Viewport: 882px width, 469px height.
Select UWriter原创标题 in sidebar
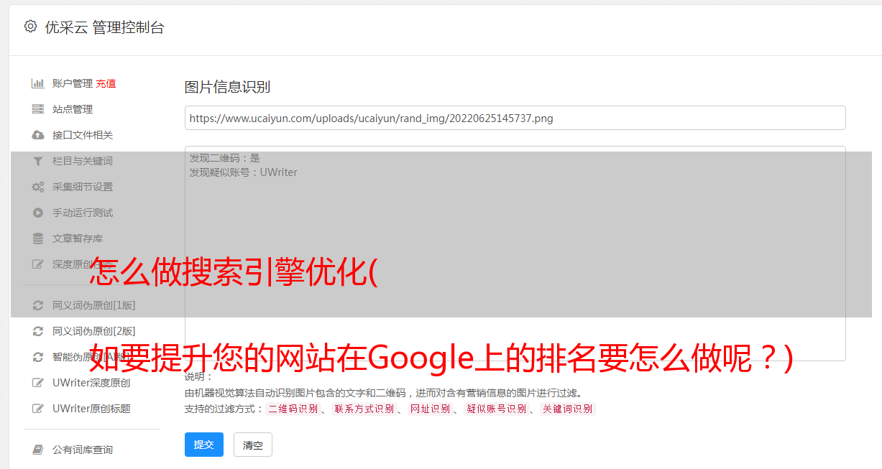91,409
